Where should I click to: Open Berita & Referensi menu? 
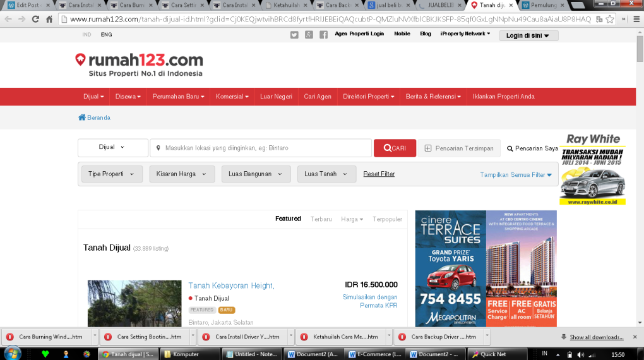[433, 97]
